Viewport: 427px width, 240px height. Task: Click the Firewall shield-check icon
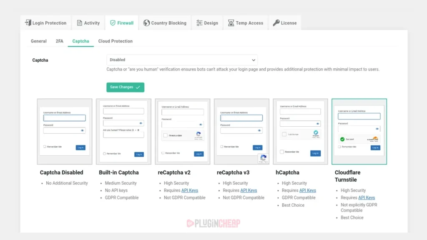tap(112, 23)
